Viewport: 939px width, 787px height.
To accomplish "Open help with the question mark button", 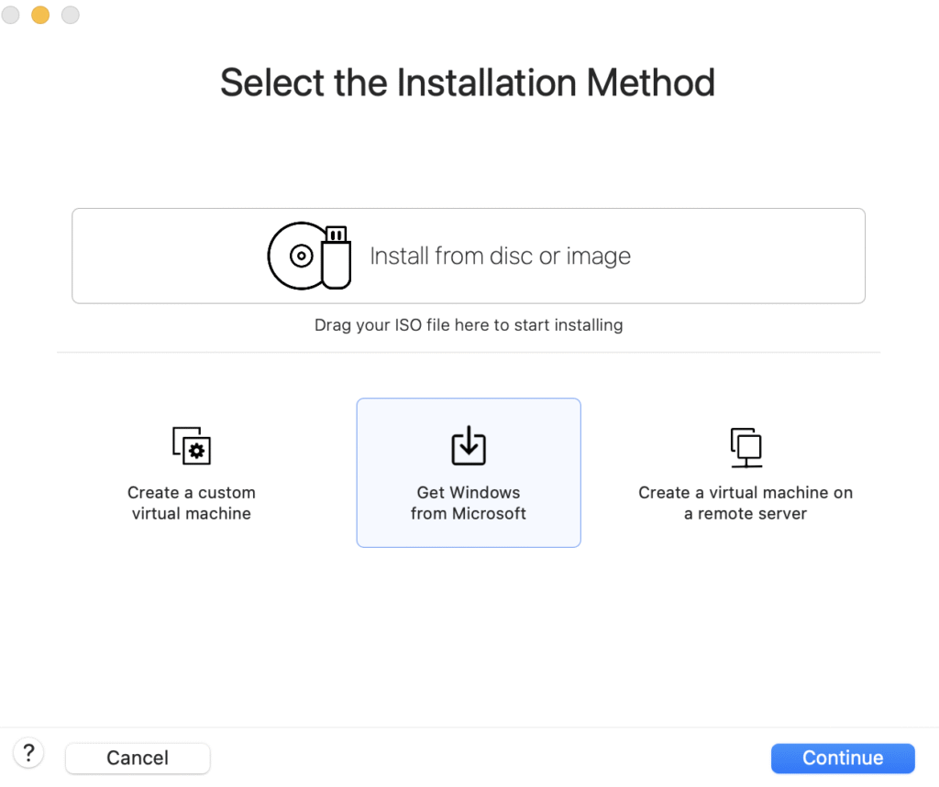I will pyautogui.click(x=29, y=754).
